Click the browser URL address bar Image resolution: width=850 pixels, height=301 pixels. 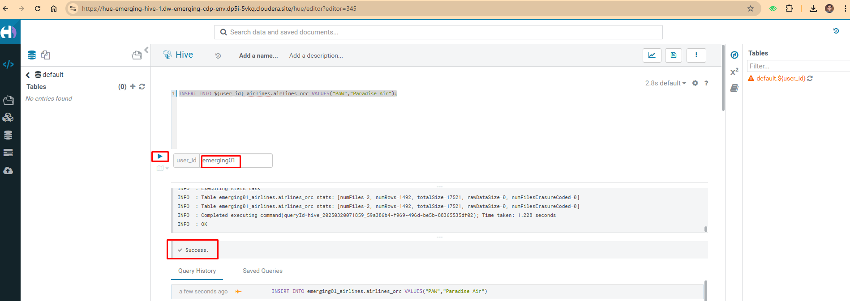pos(412,8)
